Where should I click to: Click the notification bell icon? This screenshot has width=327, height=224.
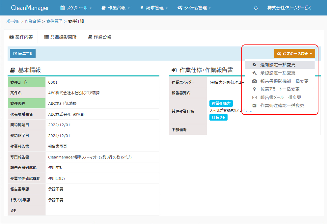(x=256, y=8)
